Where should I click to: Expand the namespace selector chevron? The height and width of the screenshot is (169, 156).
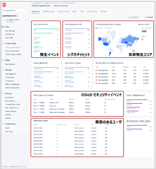[26, 21]
